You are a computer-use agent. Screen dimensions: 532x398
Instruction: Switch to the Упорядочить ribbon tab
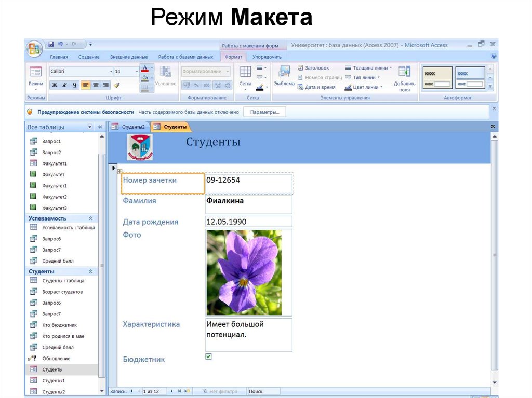[267, 57]
